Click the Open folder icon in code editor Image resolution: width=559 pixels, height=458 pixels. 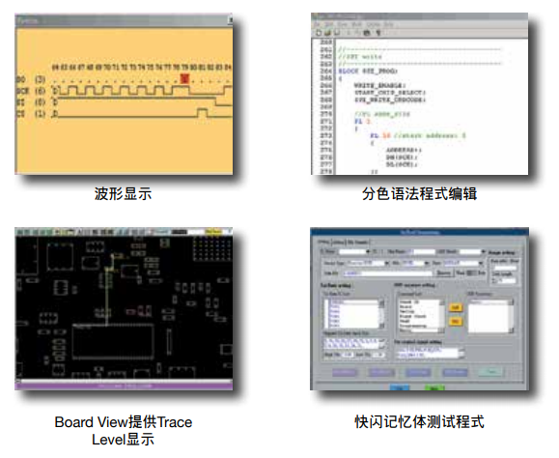coord(327,33)
